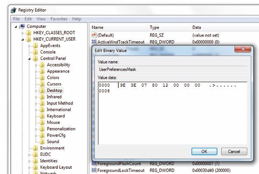
Task: Collapse the Control Panel tree node
Action: click(x=29, y=58)
